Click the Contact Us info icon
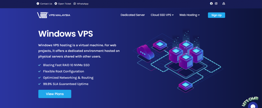This screenshot has width=262, height=108. coord(38,4)
